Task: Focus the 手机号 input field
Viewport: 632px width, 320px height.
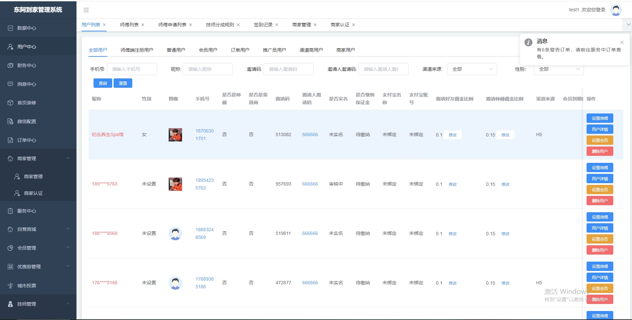Action: point(132,69)
